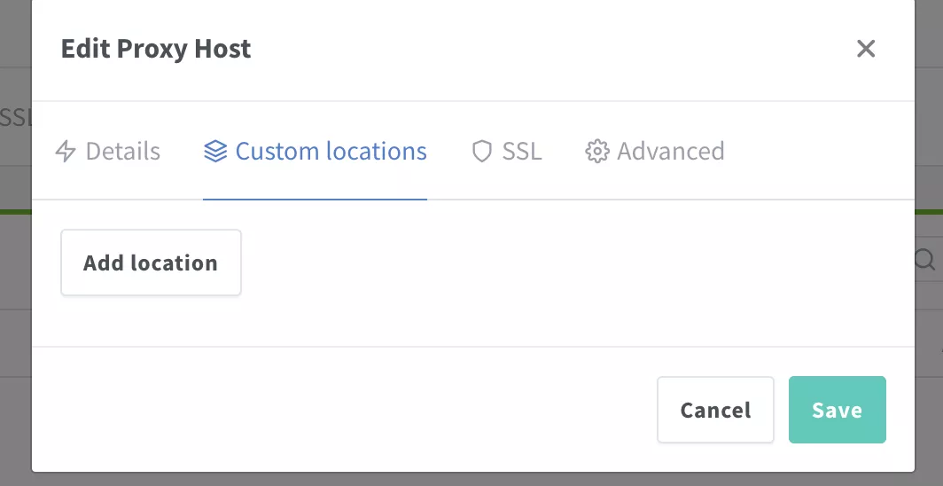Image resolution: width=943 pixels, height=486 pixels.
Task: Click the gear icon next to Advanced
Action: [x=597, y=152]
